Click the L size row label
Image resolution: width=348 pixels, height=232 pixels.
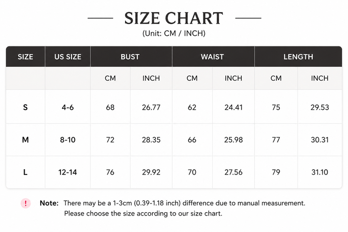point(25,172)
